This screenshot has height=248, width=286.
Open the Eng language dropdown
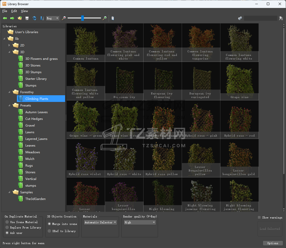click(53, 18)
